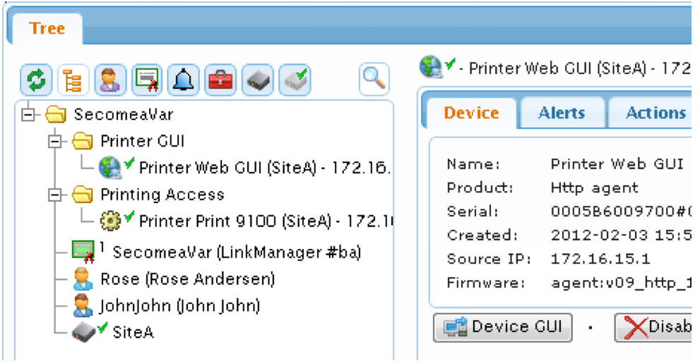This screenshot has height=361, width=700.
Task: Open the Actions tab
Action: click(653, 113)
